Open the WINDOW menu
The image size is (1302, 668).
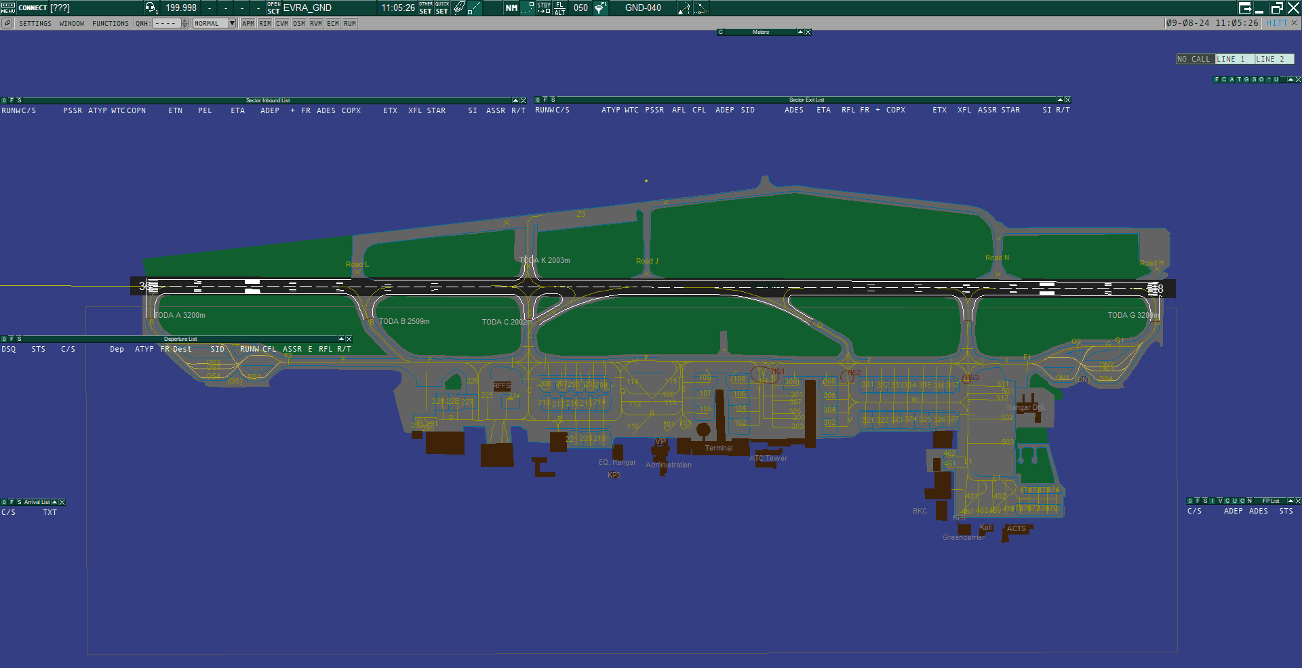point(72,23)
